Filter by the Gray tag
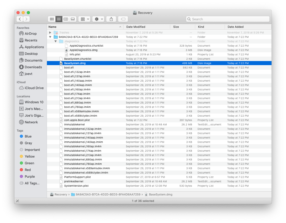286x223 pixels. (26, 143)
